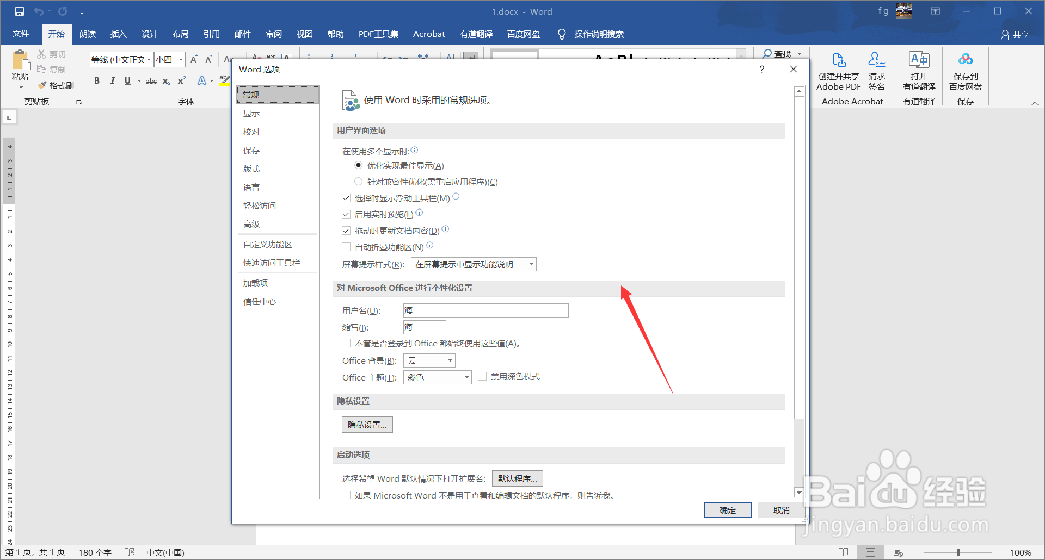Viewport: 1045px width, 560px height.
Task: Select 信任中心 in Word Options sidebar
Action: (x=278, y=301)
